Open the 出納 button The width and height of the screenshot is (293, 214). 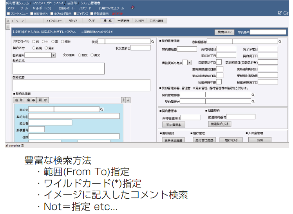pos(260,140)
